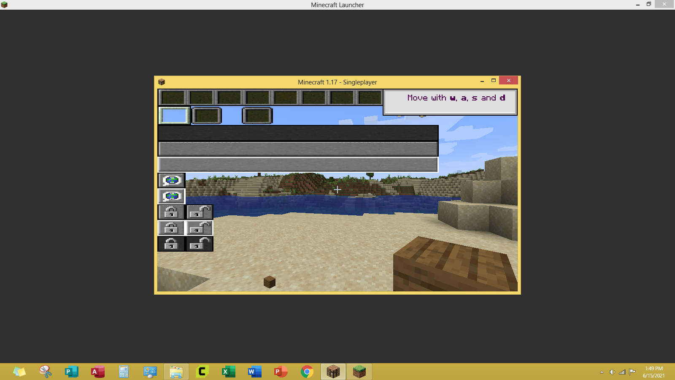Select the third slot in the eight-slot top row
Screen dimensions: 675x380
click(x=229, y=98)
